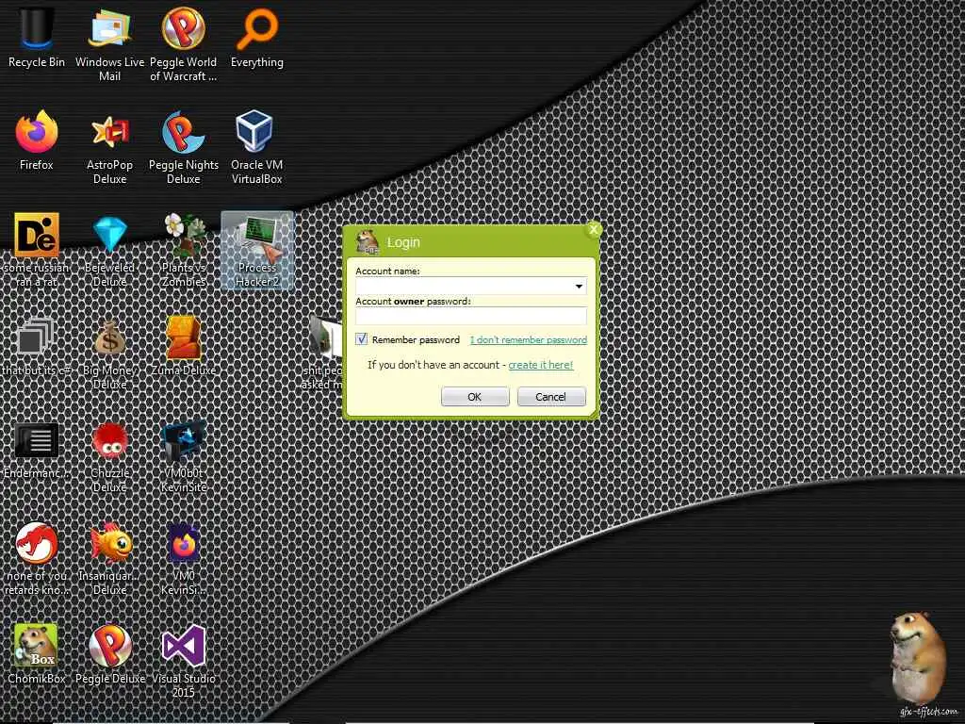965x724 pixels.
Task: Confirm login with the OK button
Action: 475,397
